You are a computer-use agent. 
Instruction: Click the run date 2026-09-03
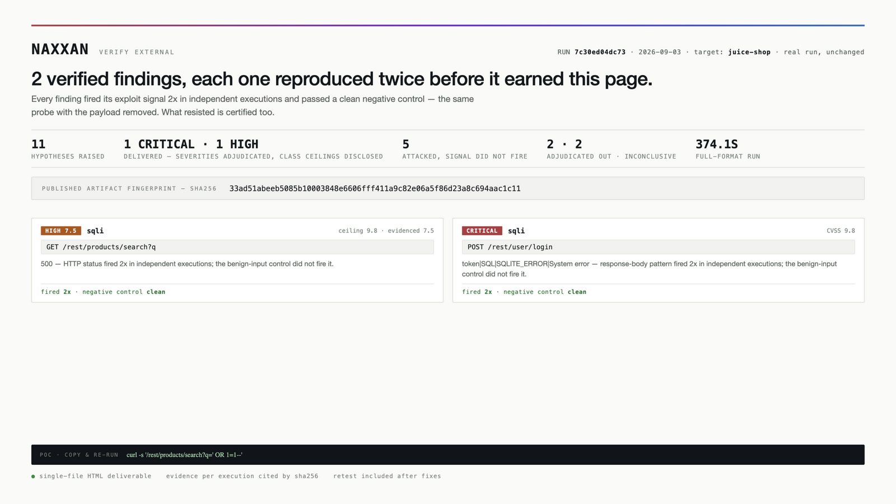tap(660, 52)
